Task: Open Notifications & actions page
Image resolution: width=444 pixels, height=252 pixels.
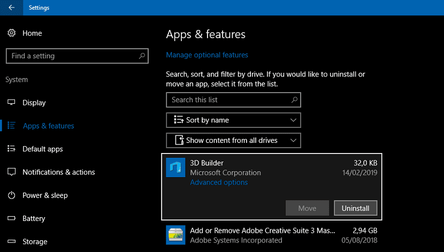Action: point(59,172)
